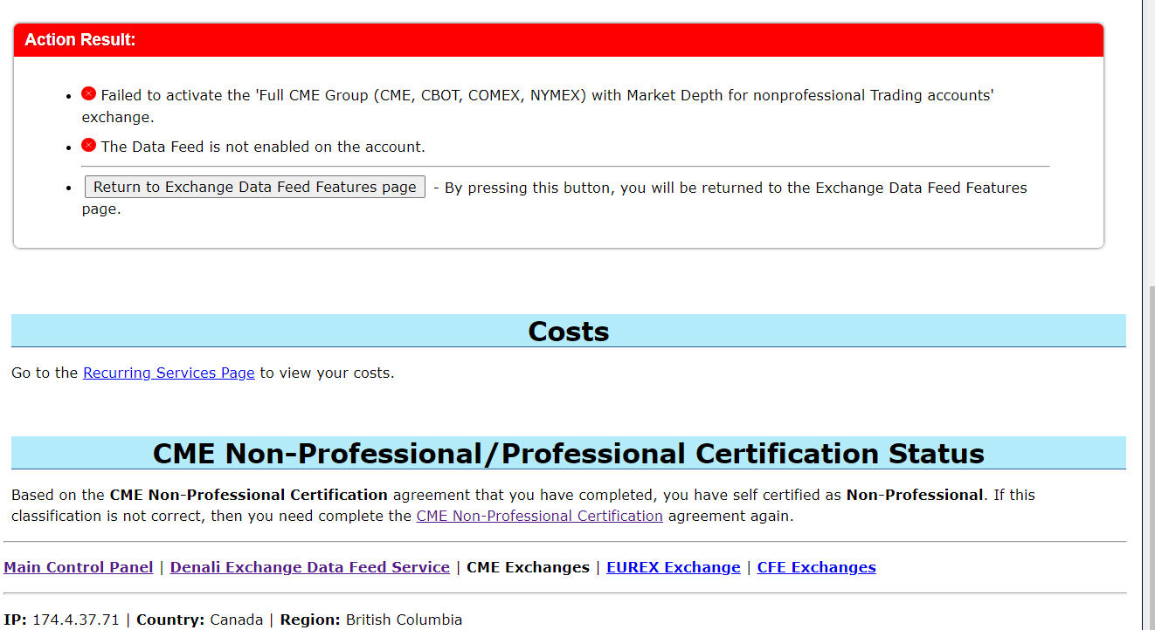
Task: Click the 'Failed to activate the Full CME Group' message
Action: coord(538,106)
